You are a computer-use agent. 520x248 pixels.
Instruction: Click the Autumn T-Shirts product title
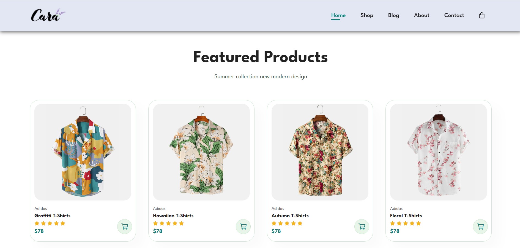290,216
